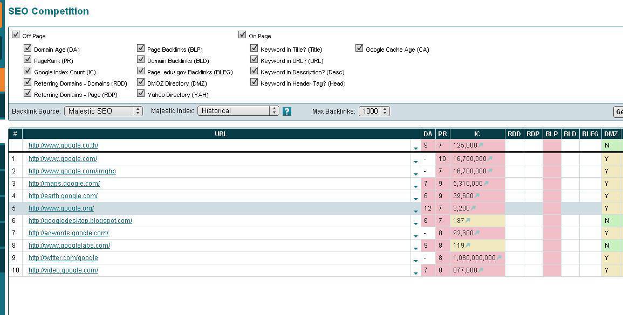Uncheck the On Page checkbox
This screenshot has width=623, height=315.
[242, 34]
